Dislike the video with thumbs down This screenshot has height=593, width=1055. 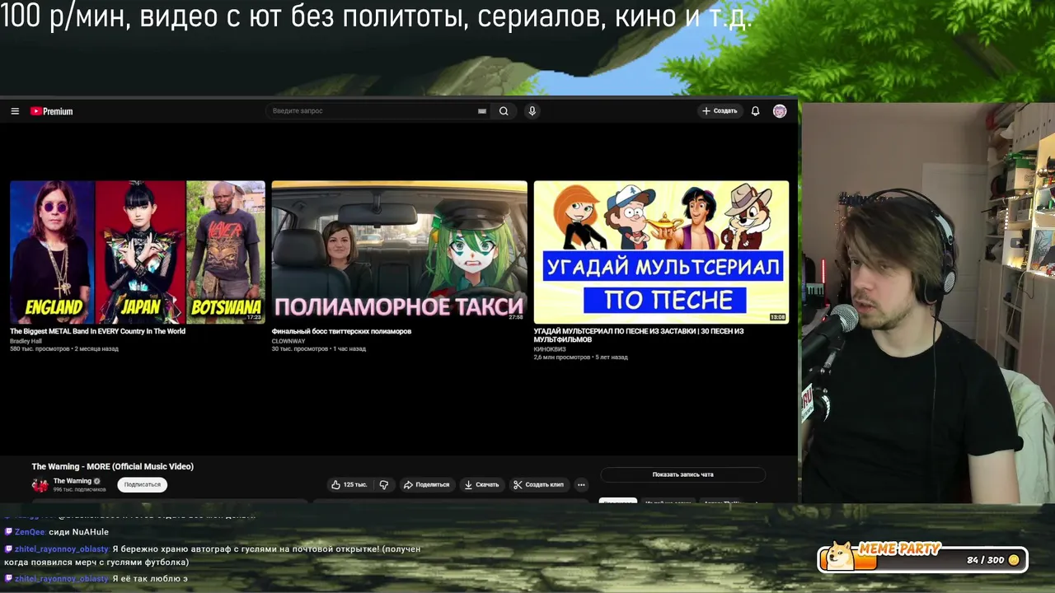(384, 485)
